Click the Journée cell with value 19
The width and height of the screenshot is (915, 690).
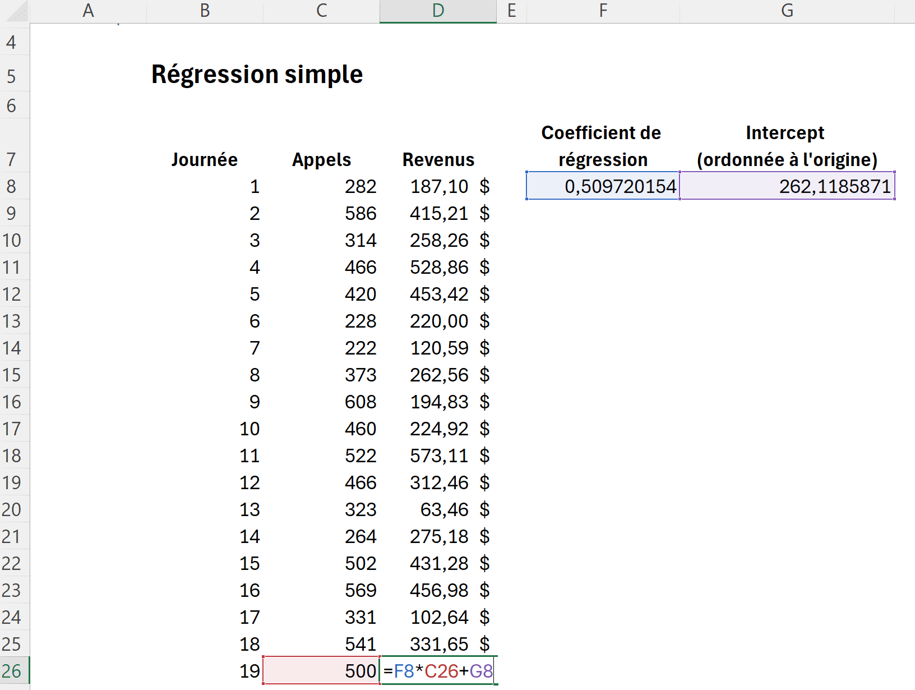(x=205, y=671)
